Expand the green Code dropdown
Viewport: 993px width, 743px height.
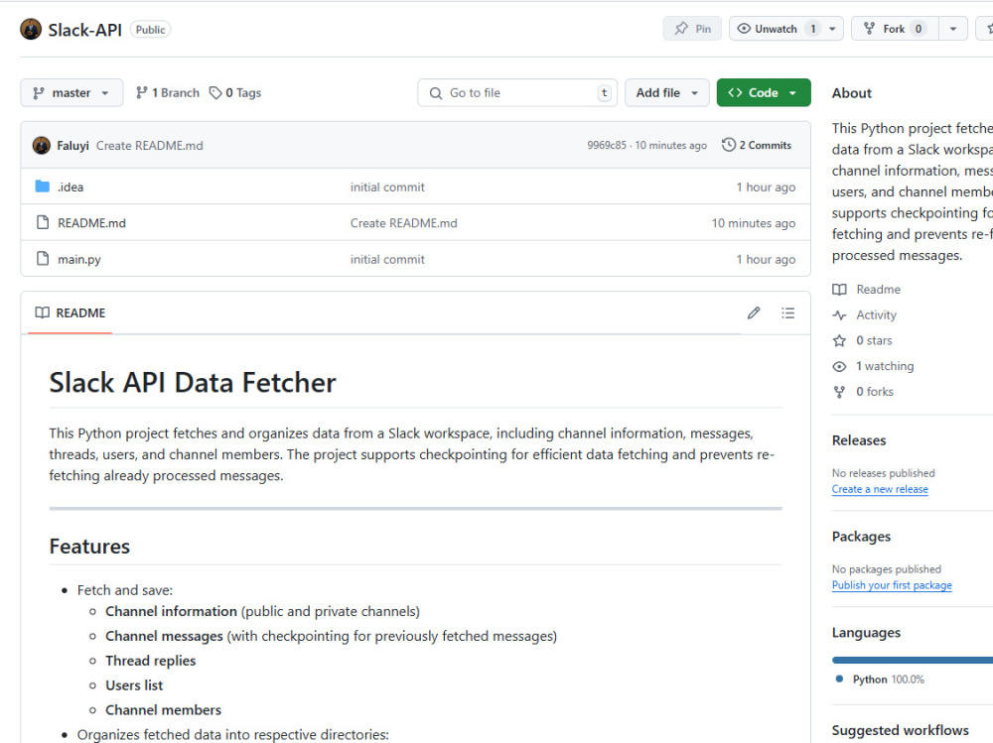point(763,93)
